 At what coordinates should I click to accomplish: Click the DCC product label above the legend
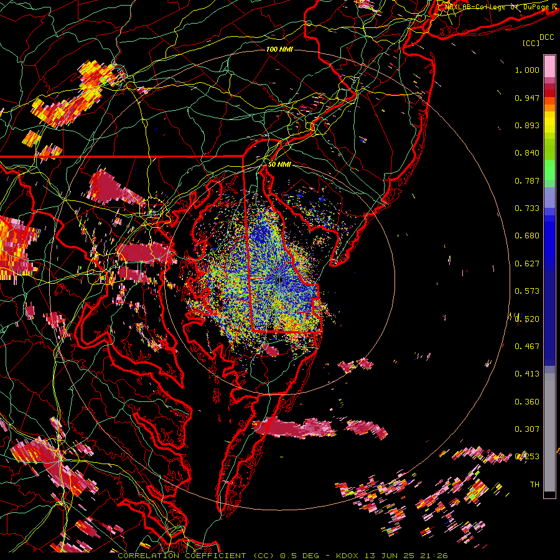click(x=547, y=37)
